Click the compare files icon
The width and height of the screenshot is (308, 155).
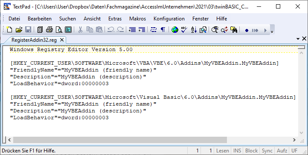[x=203, y=30]
